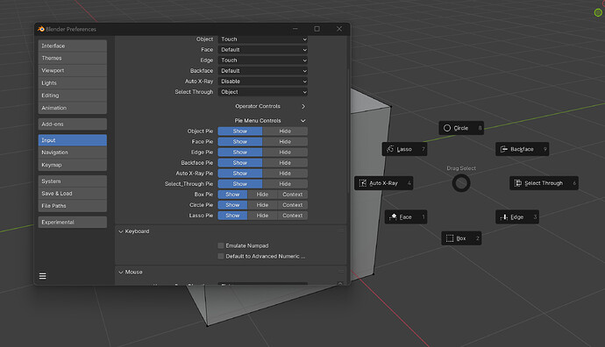
Task: Enable Emulate Numpad checkbox
Action: (x=221, y=245)
